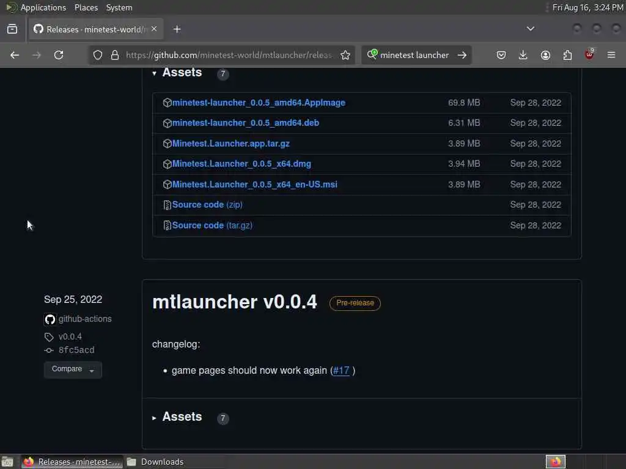Click the package icon beside the x64.dmg asset

tap(168, 164)
